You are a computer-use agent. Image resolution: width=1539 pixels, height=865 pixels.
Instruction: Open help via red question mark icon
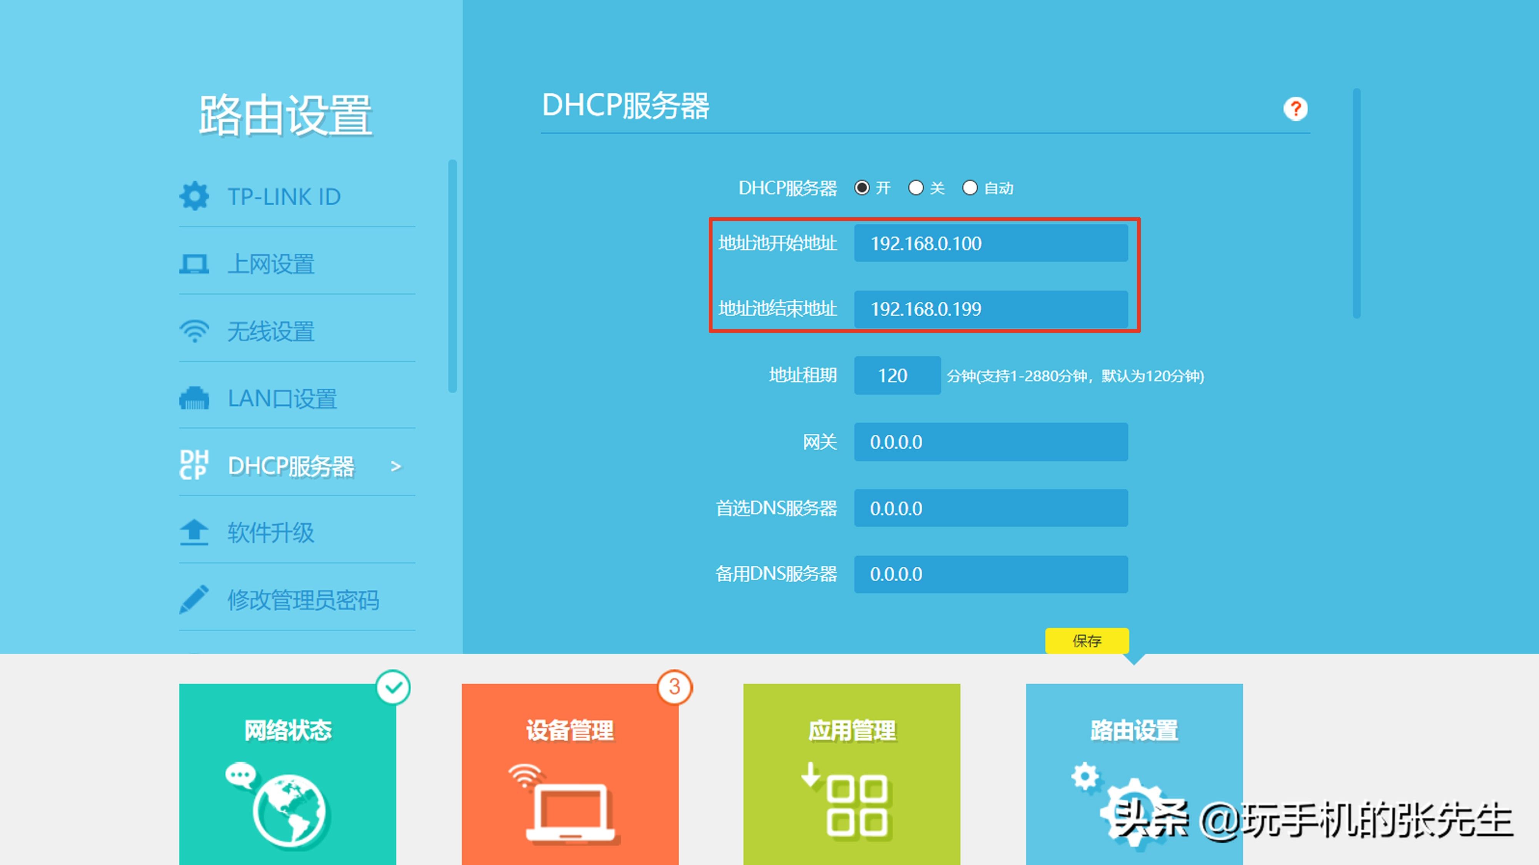click(x=1295, y=109)
